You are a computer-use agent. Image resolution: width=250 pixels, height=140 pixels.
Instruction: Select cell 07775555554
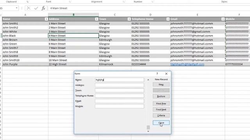tap(237, 64)
